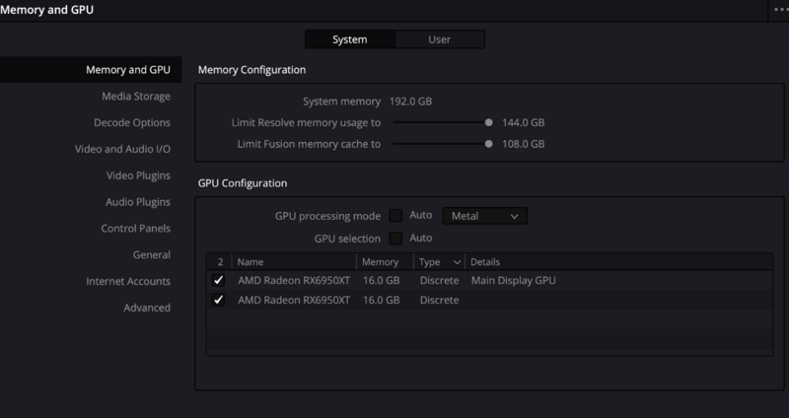Open Media Storage settings
The width and height of the screenshot is (789, 418).
coord(136,97)
